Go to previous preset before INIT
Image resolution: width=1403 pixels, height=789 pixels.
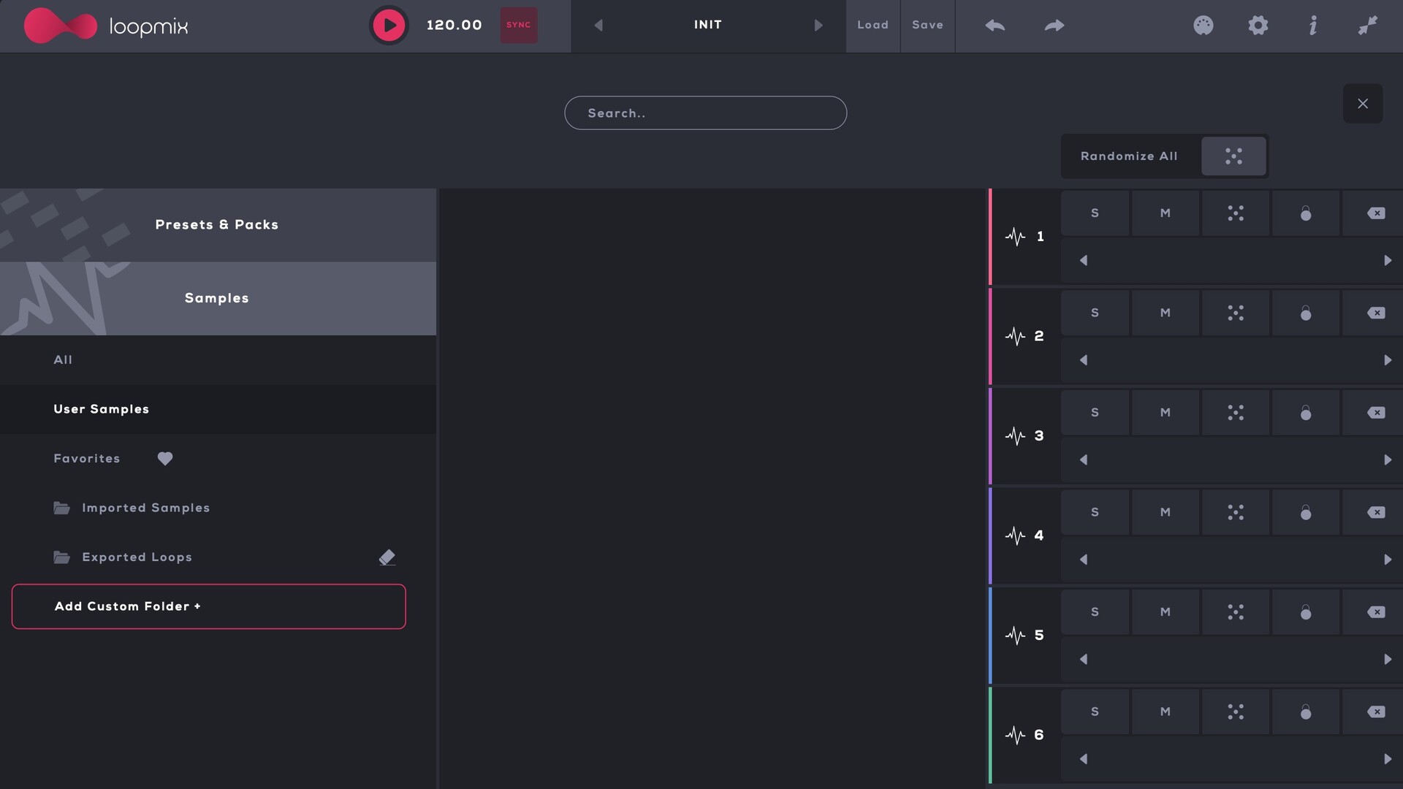pos(598,26)
